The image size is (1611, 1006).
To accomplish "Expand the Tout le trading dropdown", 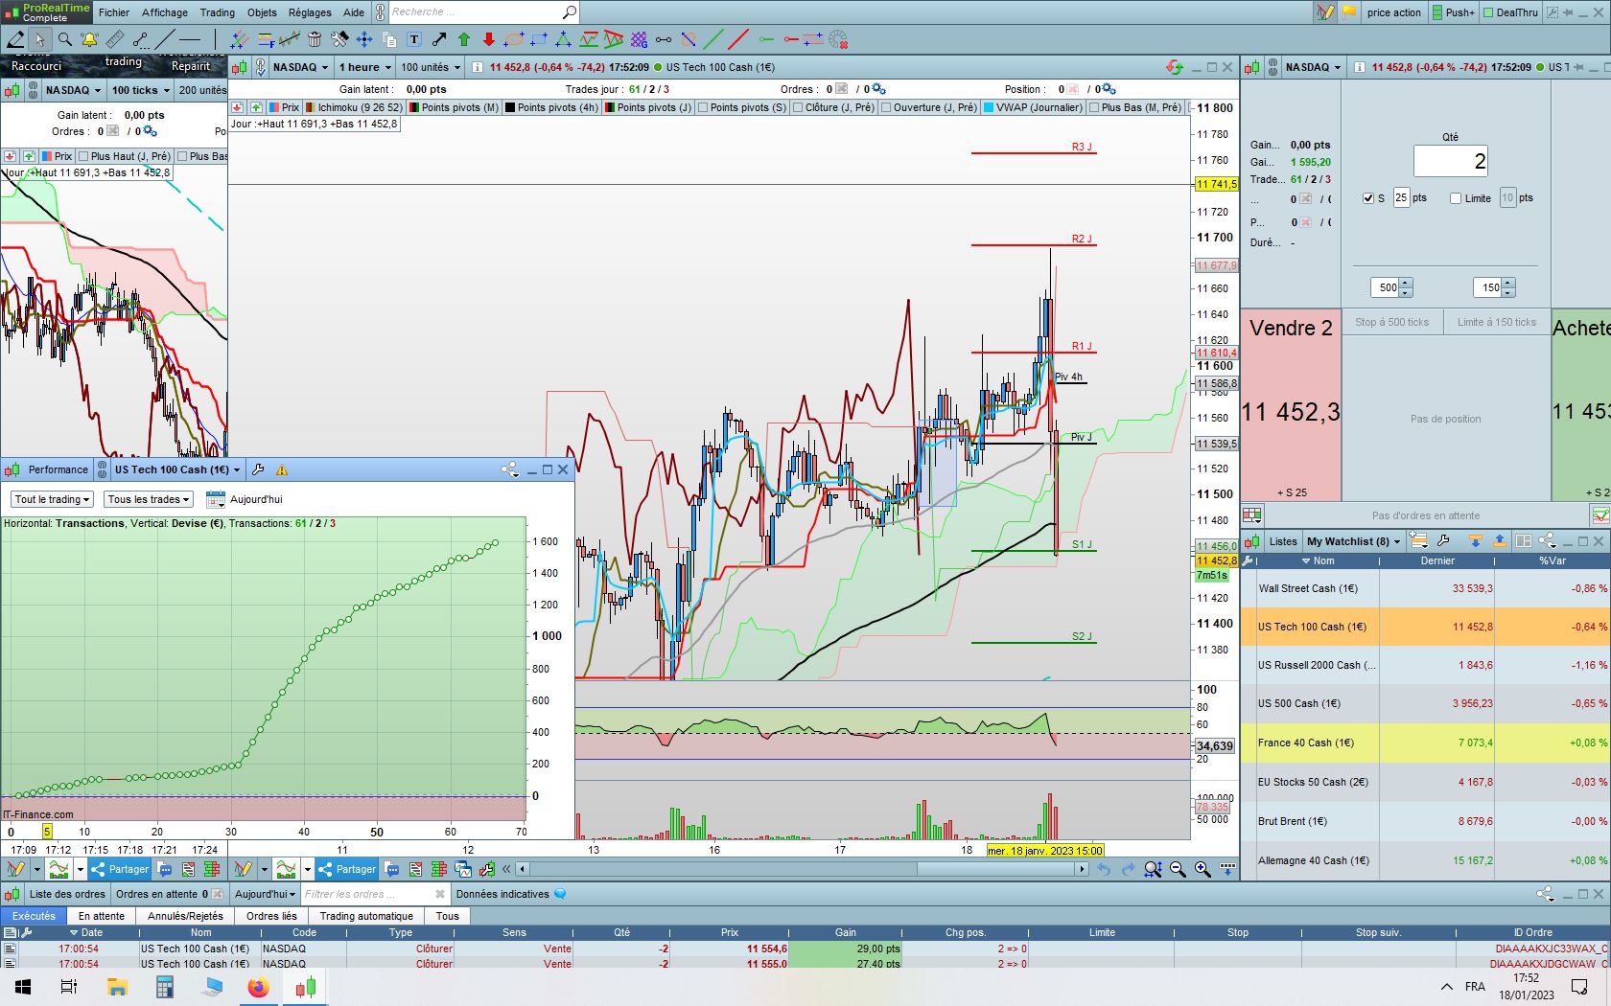I will (x=53, y=499).
